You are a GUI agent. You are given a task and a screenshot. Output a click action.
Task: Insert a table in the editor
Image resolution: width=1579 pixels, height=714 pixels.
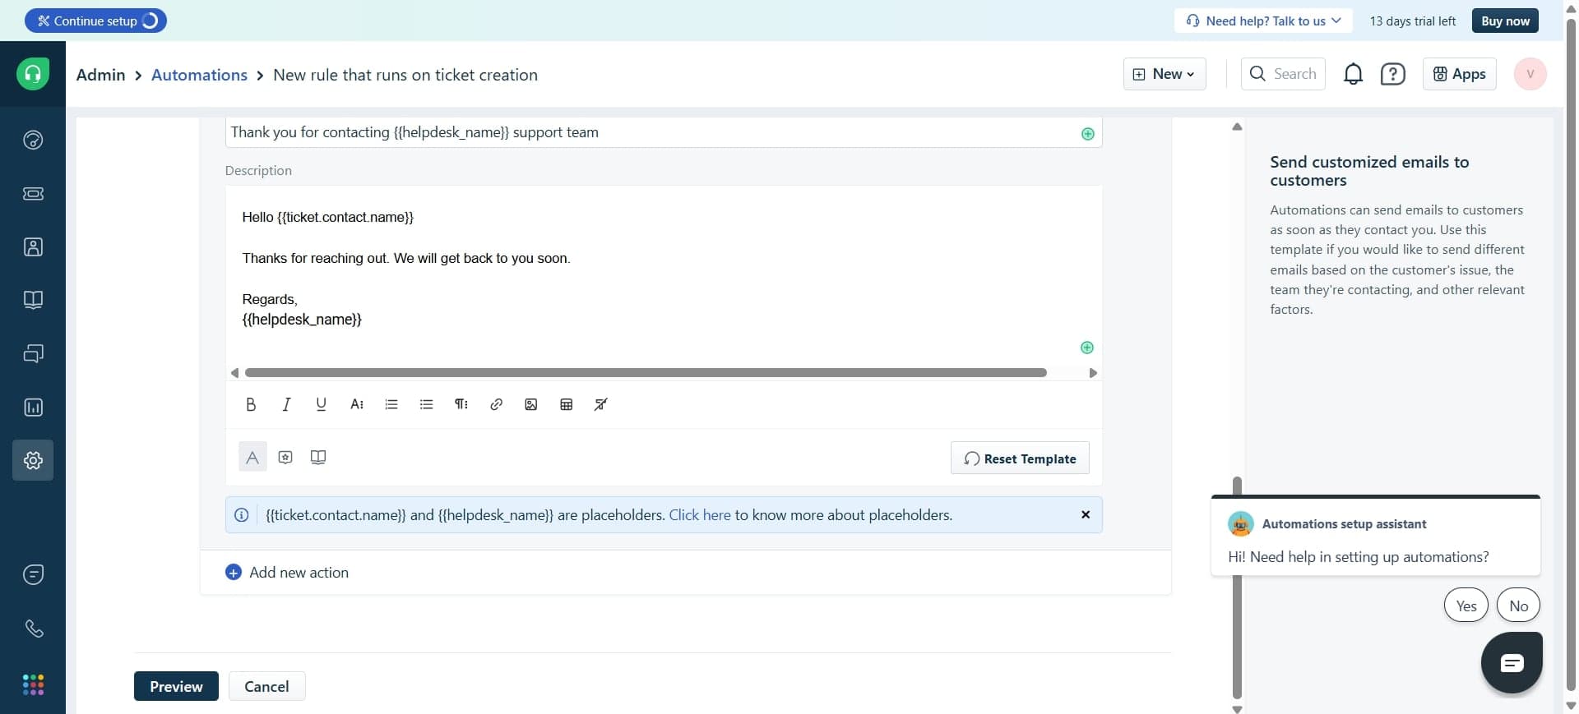coord(566,404)
